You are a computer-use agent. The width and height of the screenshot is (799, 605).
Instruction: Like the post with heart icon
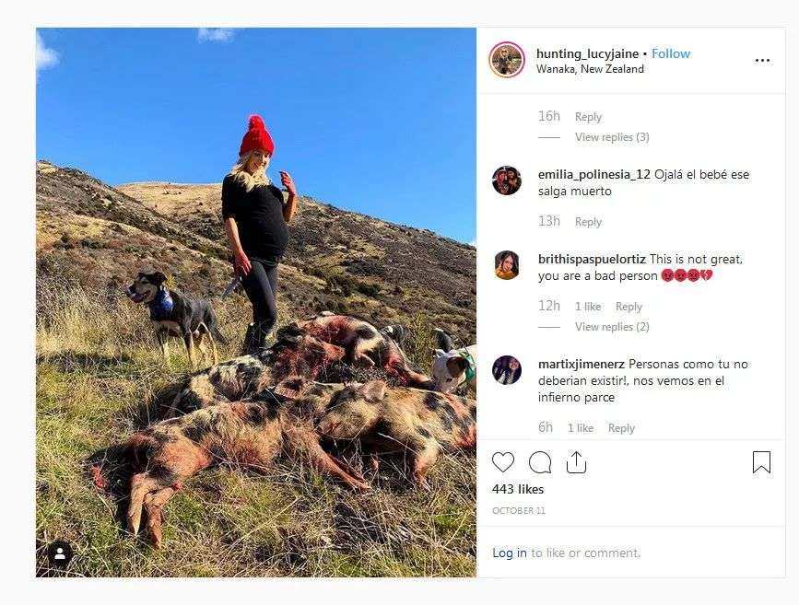coord(503,462)
